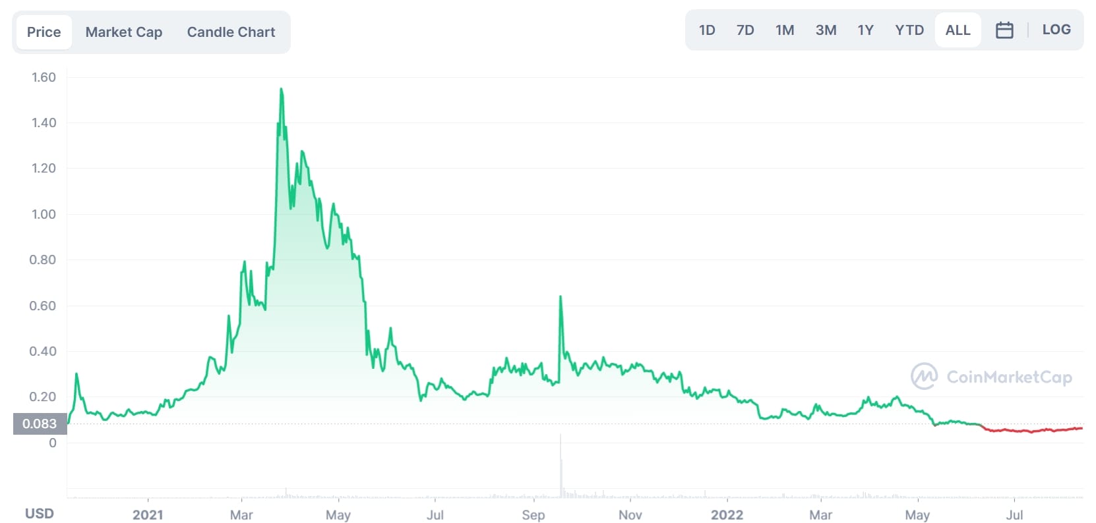Select the Price tab

click(x=44, y=32)
